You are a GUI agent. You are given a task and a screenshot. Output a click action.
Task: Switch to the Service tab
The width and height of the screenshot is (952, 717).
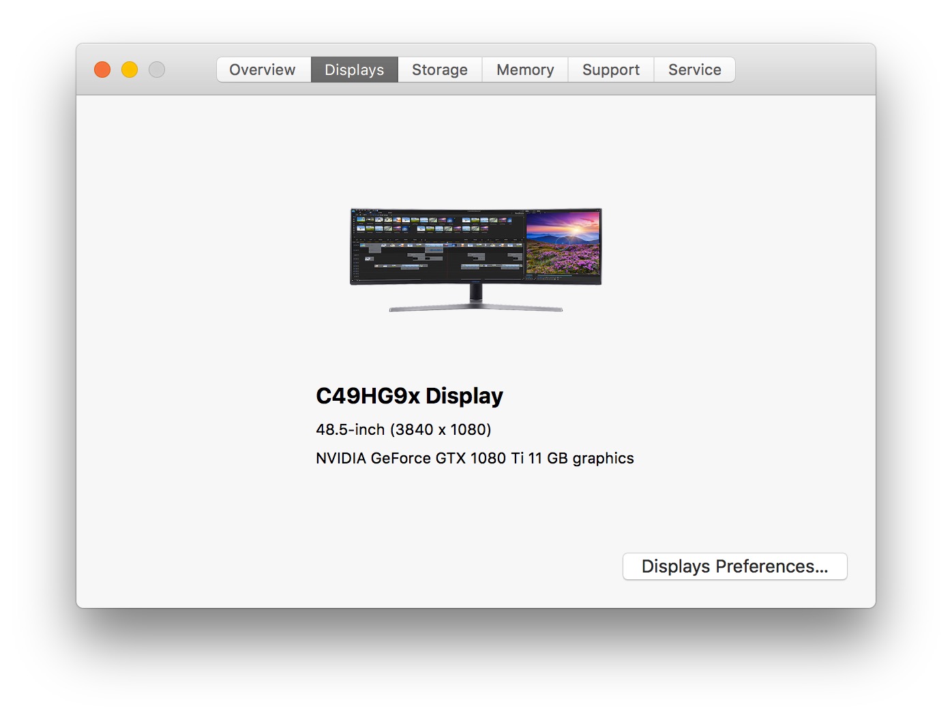[694, 70]
